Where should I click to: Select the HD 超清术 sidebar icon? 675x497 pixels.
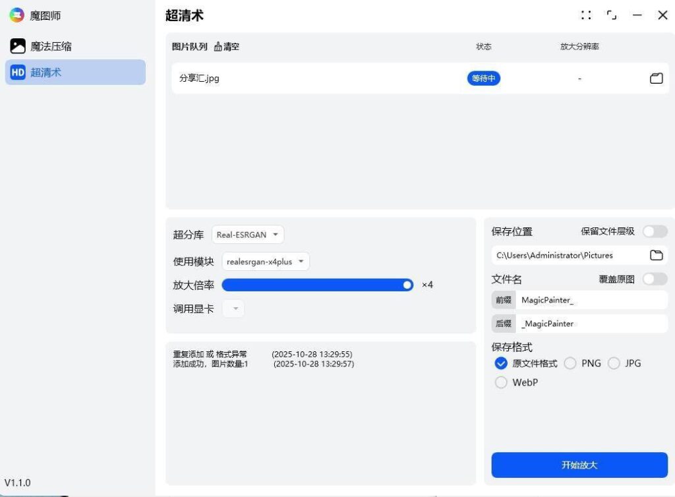tap(19, 72)
